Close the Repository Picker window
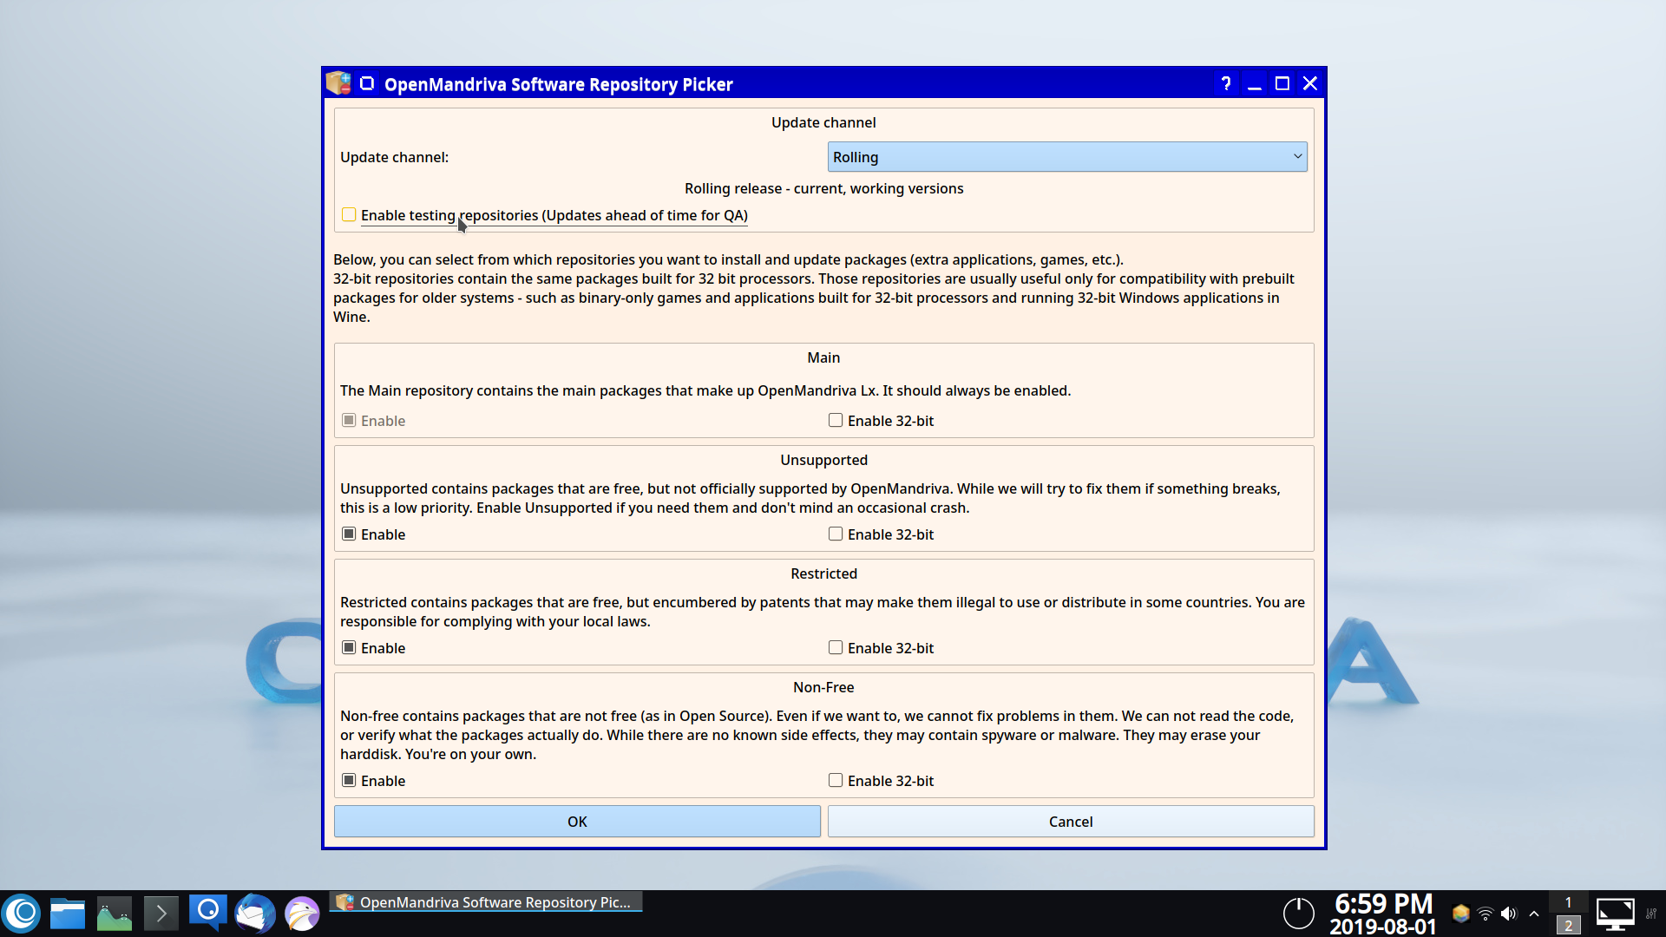The height and width of the screenshot is (937, 1666). coord(1310,83)
